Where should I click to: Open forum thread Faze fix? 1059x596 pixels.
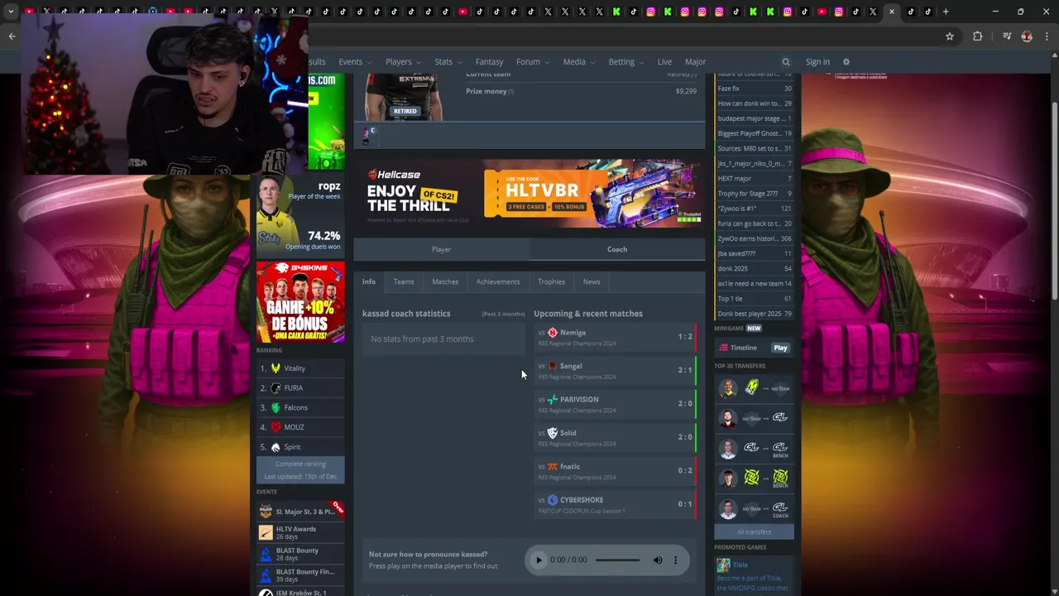[754, 89]
